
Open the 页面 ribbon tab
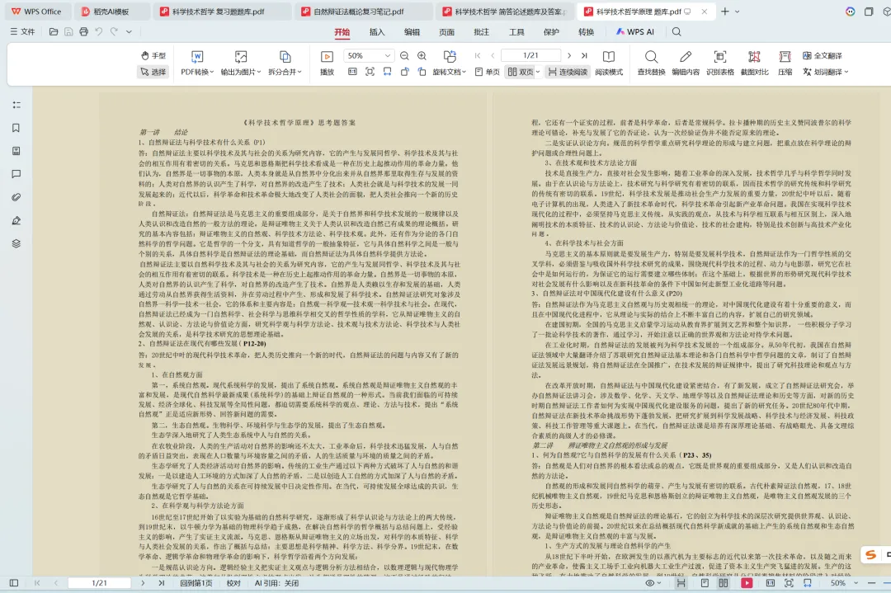pos(446,32)
